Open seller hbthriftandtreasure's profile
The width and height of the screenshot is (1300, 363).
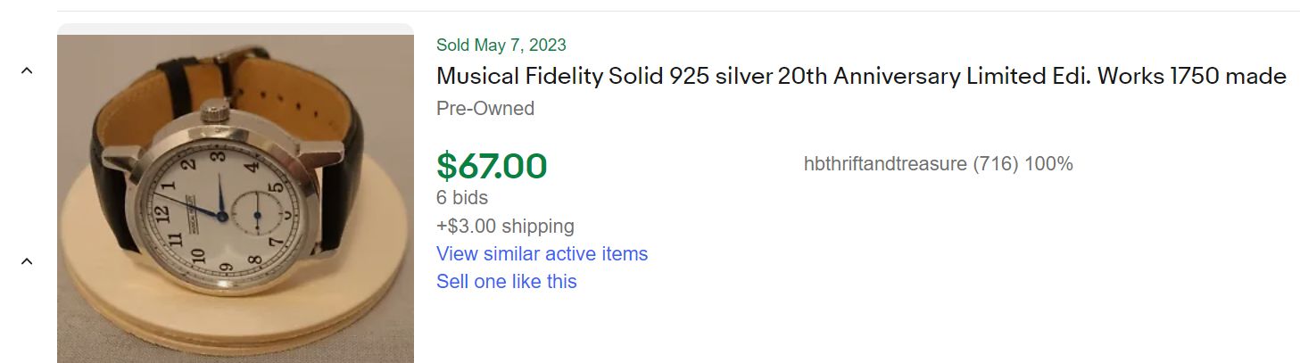click(885, 164)
